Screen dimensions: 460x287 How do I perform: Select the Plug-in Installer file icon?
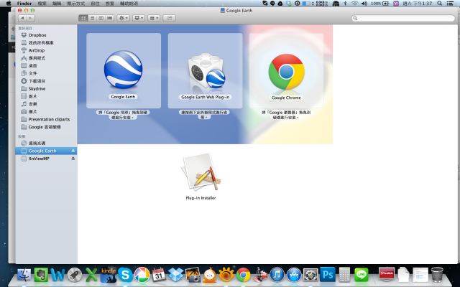(x=201, y=171)
